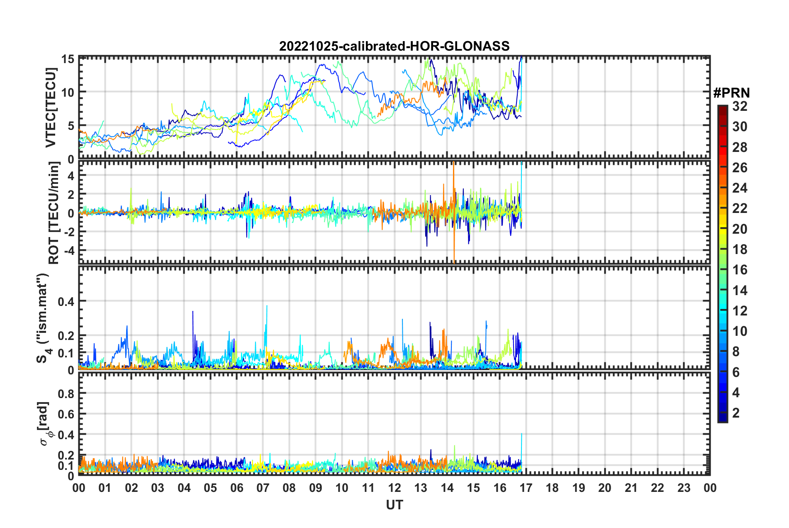Click colorbar tick label 24

point(740,188)
